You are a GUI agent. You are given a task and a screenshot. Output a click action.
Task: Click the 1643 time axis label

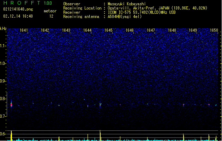[66, 30]
